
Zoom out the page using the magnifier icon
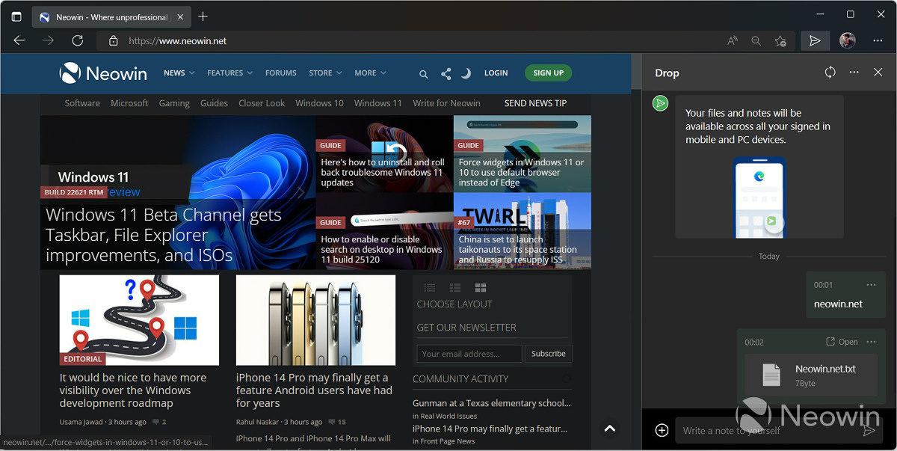coord(756,41)
